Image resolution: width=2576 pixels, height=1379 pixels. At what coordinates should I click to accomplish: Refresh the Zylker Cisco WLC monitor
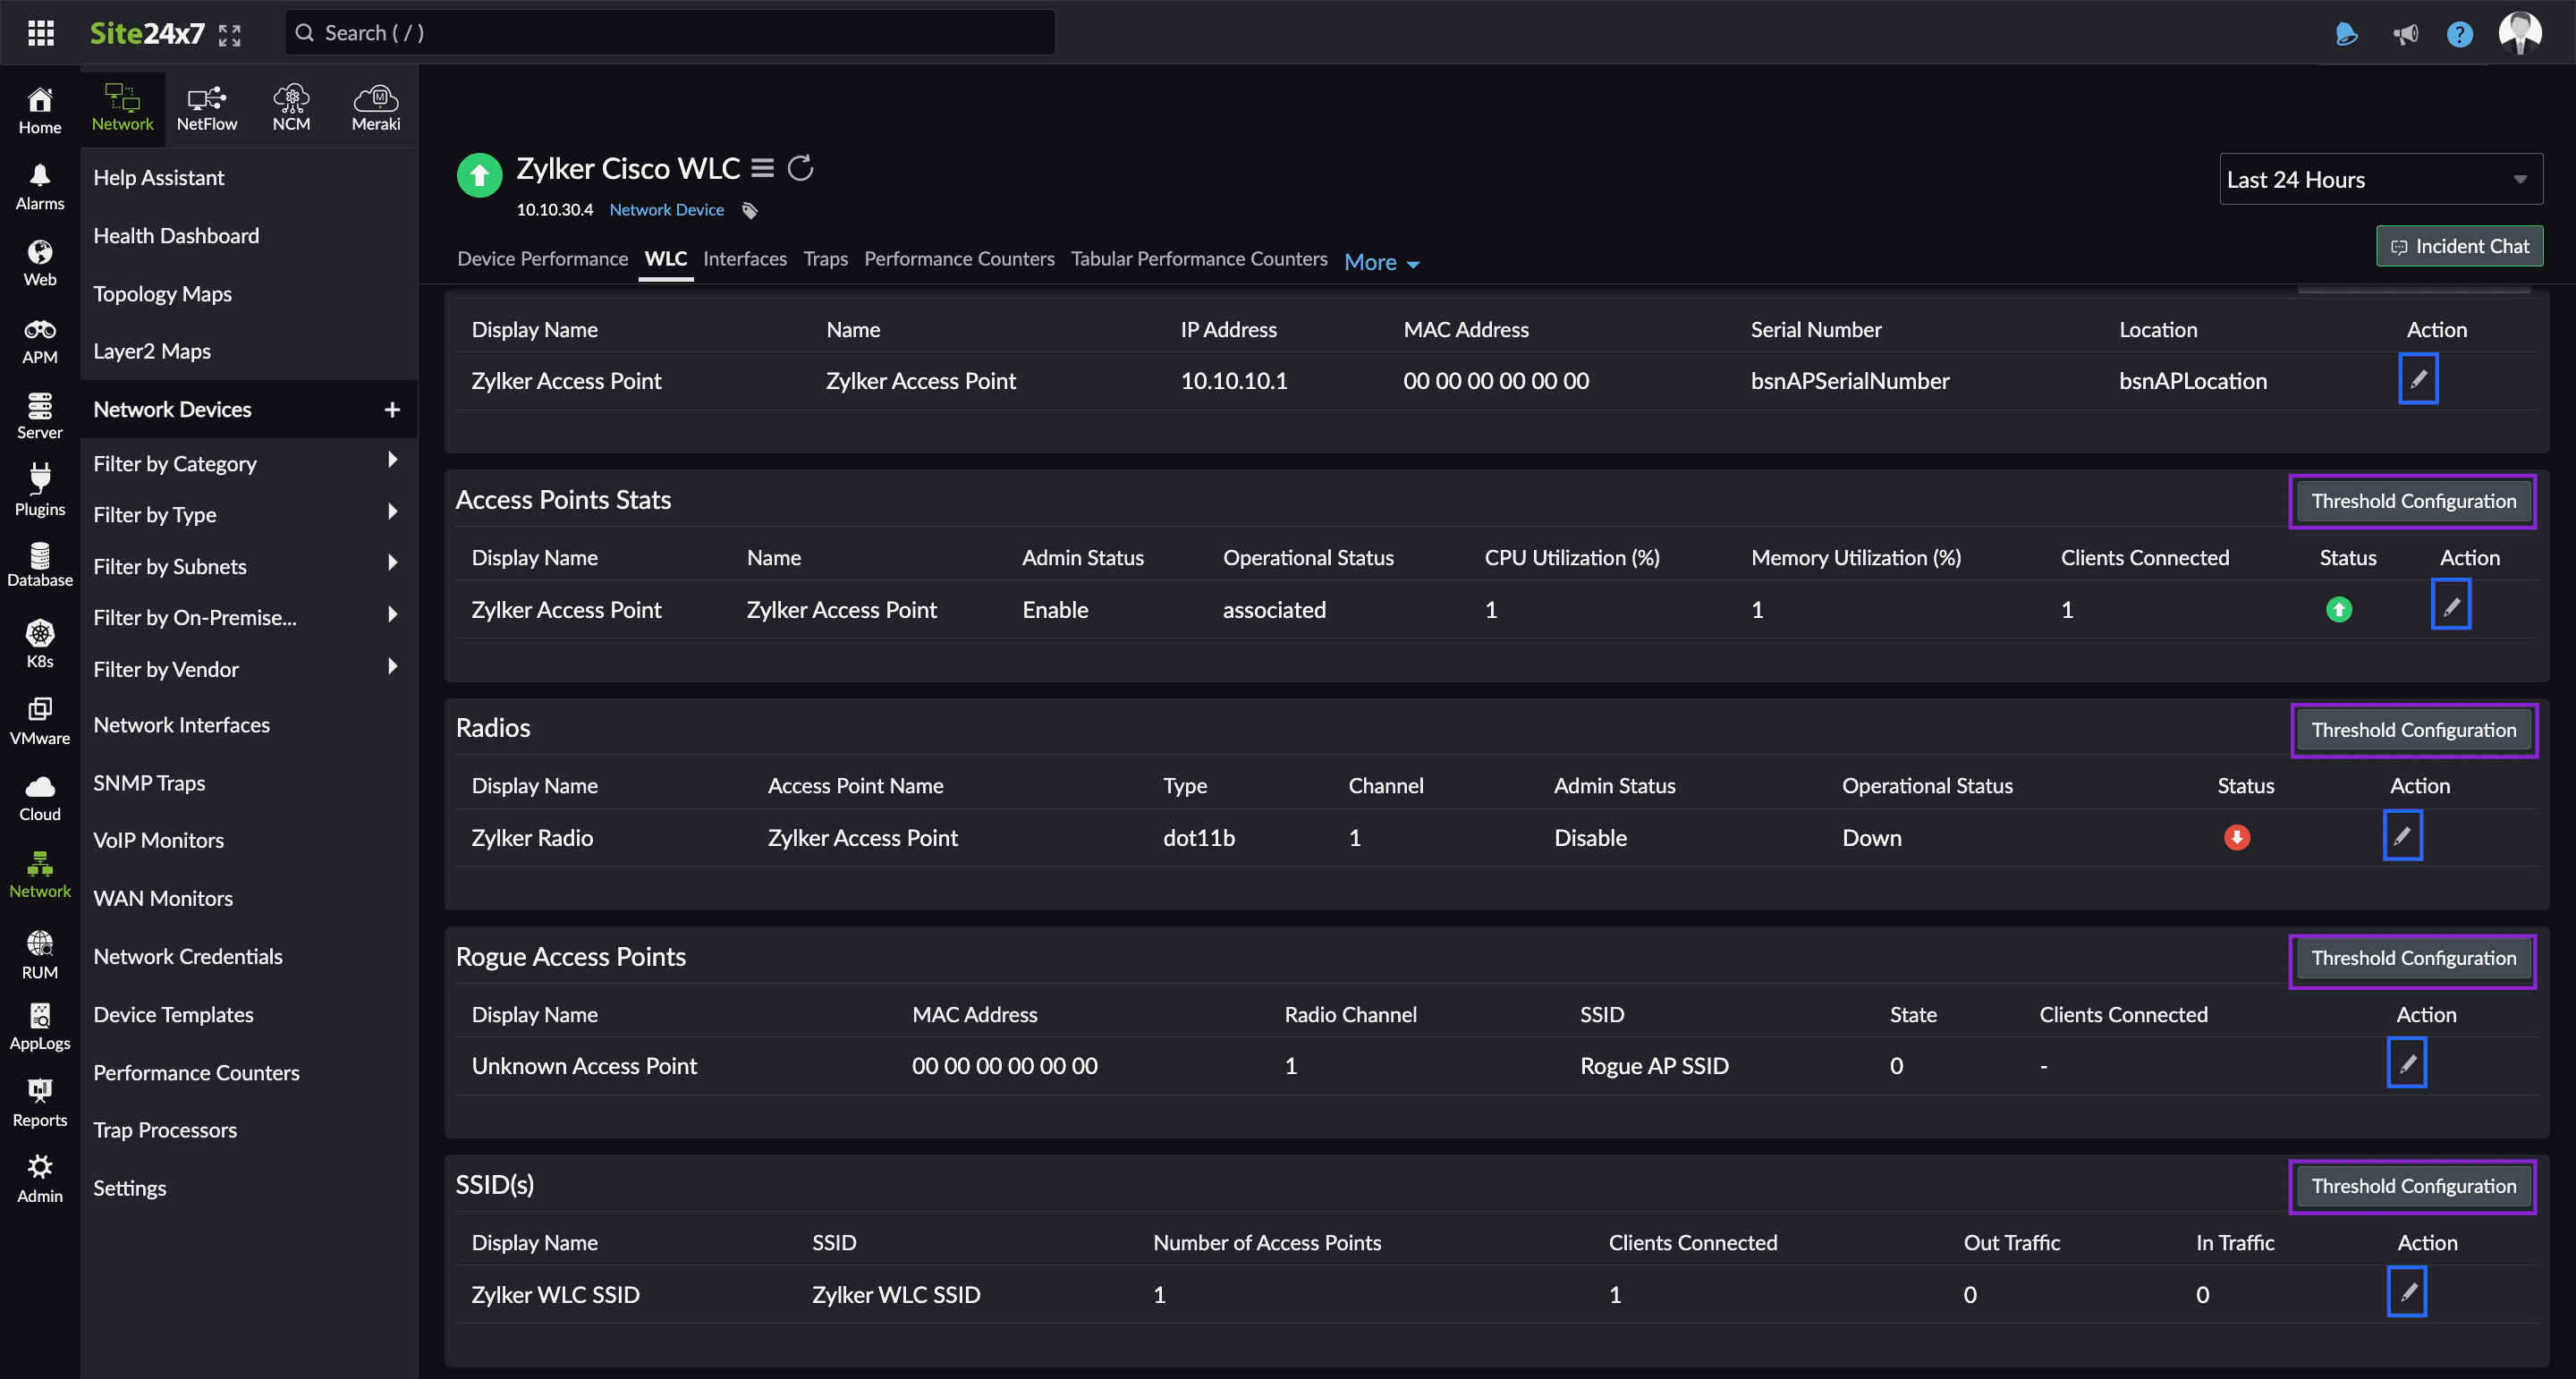pos(800,168)
